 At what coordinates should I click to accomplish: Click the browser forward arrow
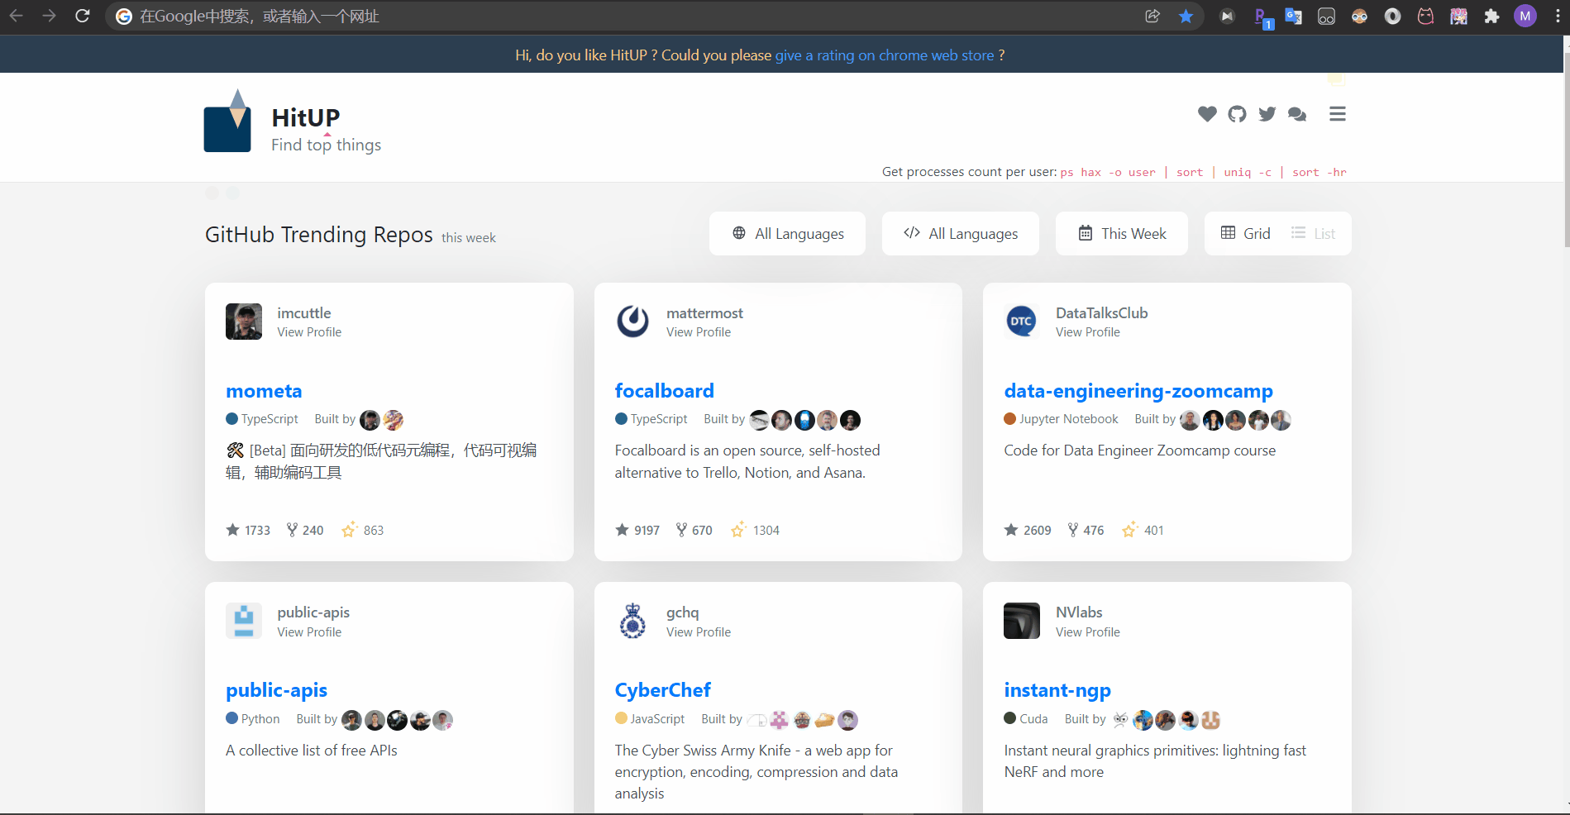click(50, 16)
